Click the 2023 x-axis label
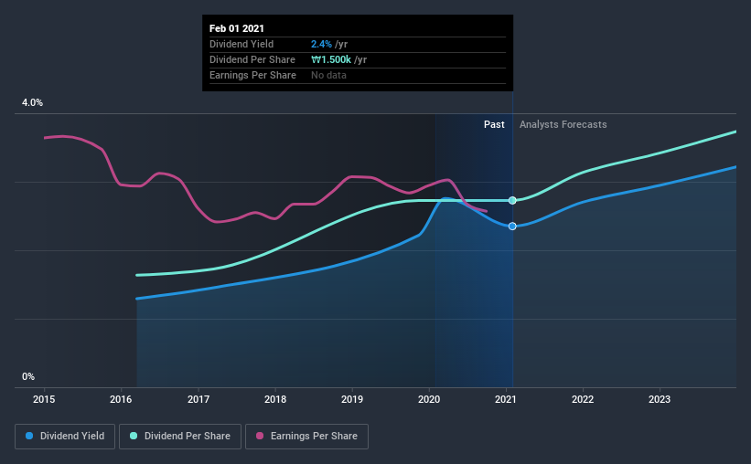This screenshot has width=751, height=464. (660, 399)
